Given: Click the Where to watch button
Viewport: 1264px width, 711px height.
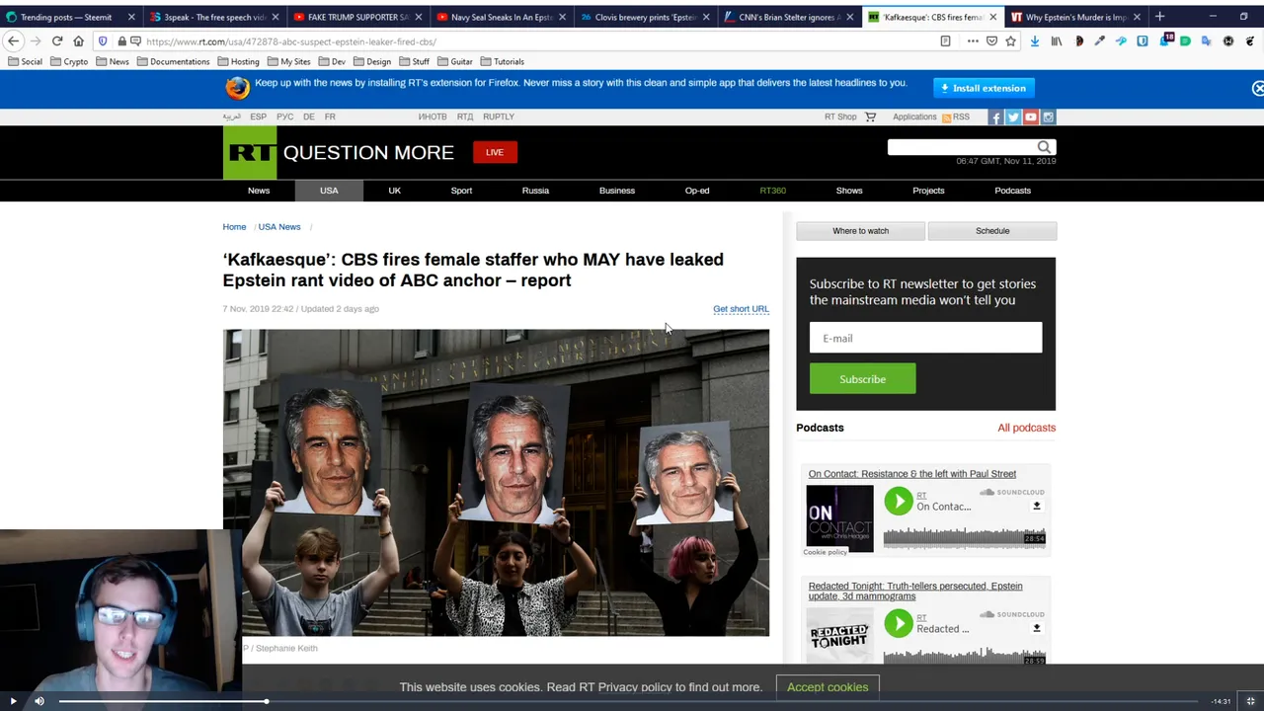Looking at the screenshot, I should tap(860, 231).
